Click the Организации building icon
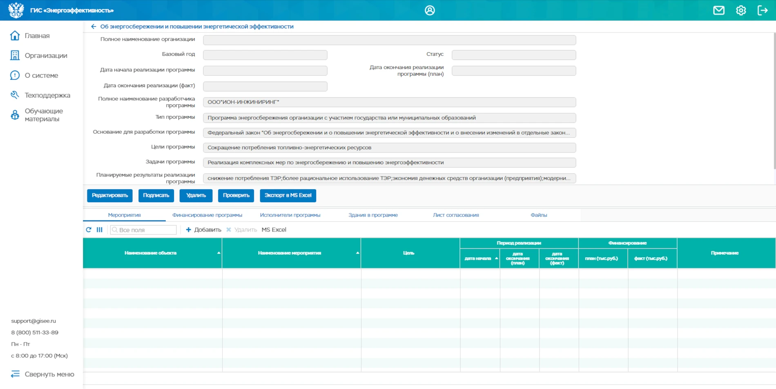Viewport: 776px width, 389px height. tap(15, 55)
